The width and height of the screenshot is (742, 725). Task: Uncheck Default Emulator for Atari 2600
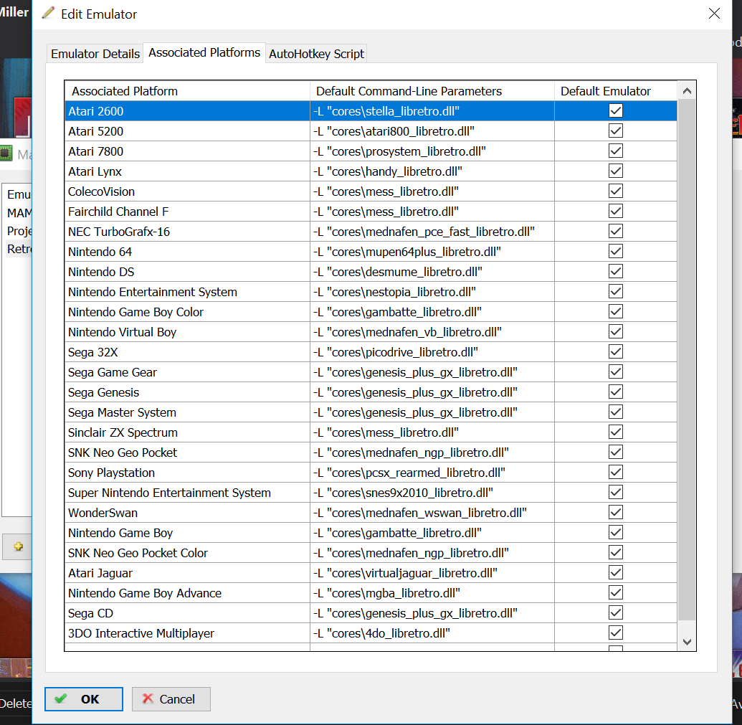coord(615,110)
